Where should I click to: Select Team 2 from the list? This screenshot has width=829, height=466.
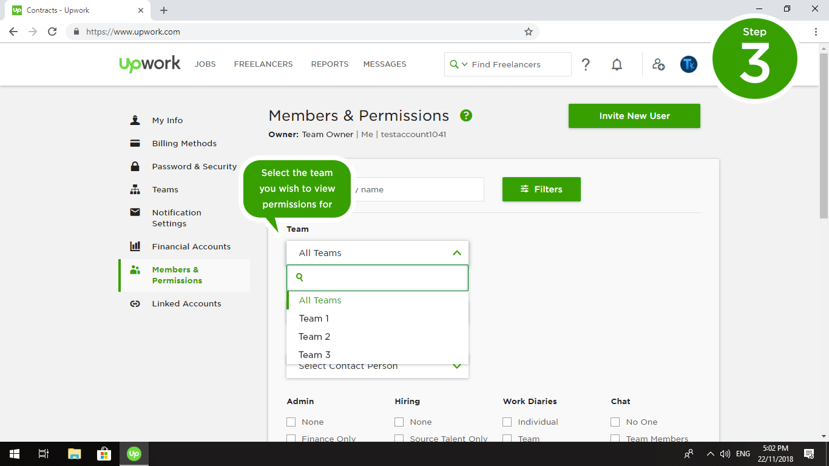tap(314, 337)
